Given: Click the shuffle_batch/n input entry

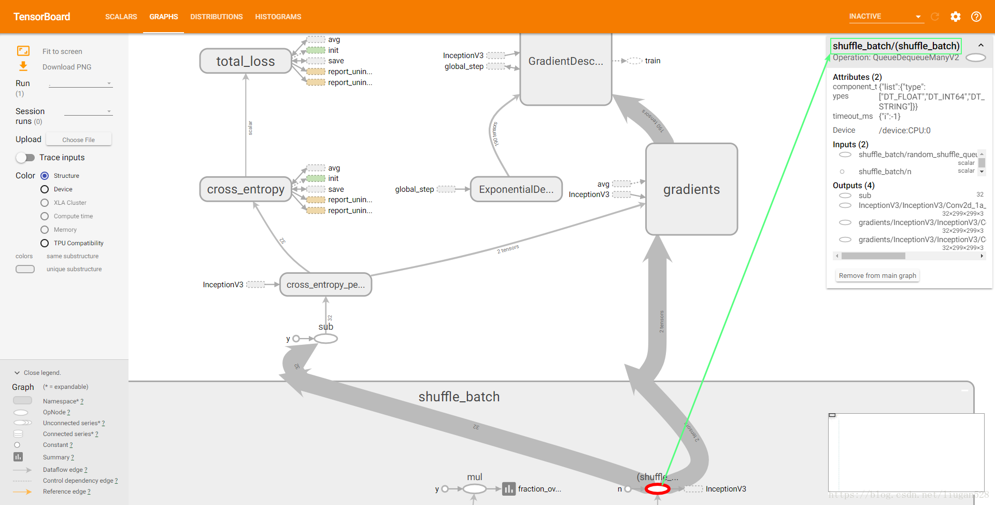Looking at the screenshot, I should [x=885, y=172].
